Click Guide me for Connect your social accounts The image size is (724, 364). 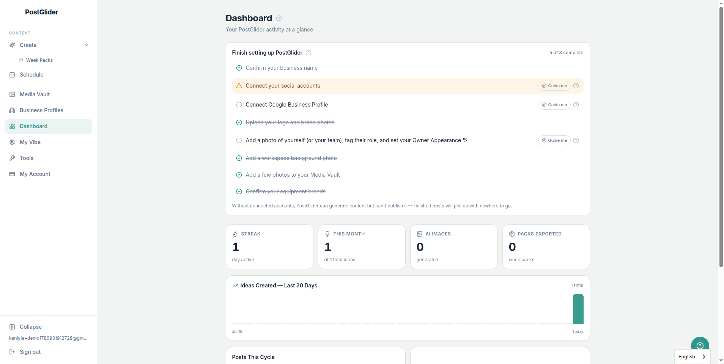click(x=554, y=86)
